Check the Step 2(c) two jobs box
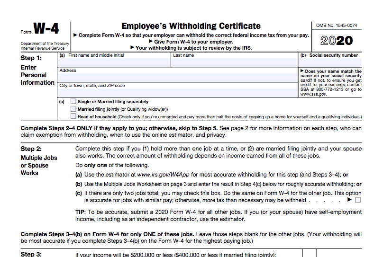The height and width of the screenshot is (257, 383). pos(358,200)
